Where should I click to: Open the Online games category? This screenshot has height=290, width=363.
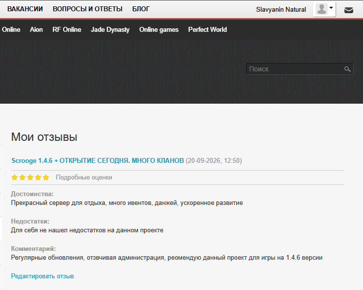click(159, 30)
